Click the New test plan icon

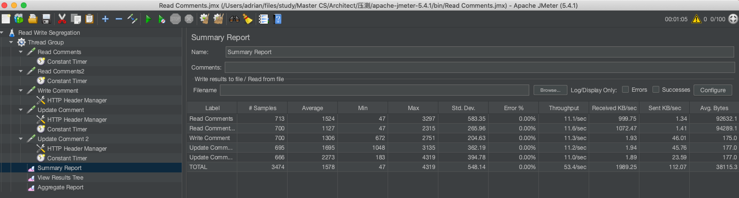click(6, 19)
